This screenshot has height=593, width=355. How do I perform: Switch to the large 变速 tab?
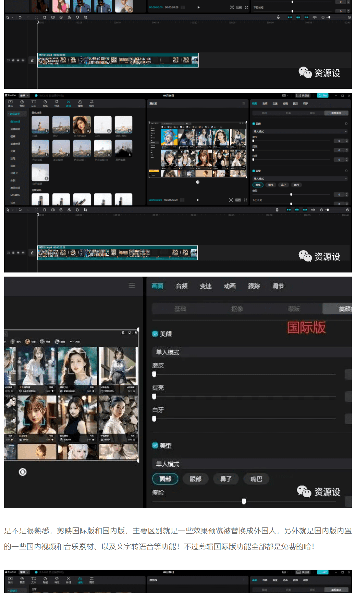(x=206, y=286)
